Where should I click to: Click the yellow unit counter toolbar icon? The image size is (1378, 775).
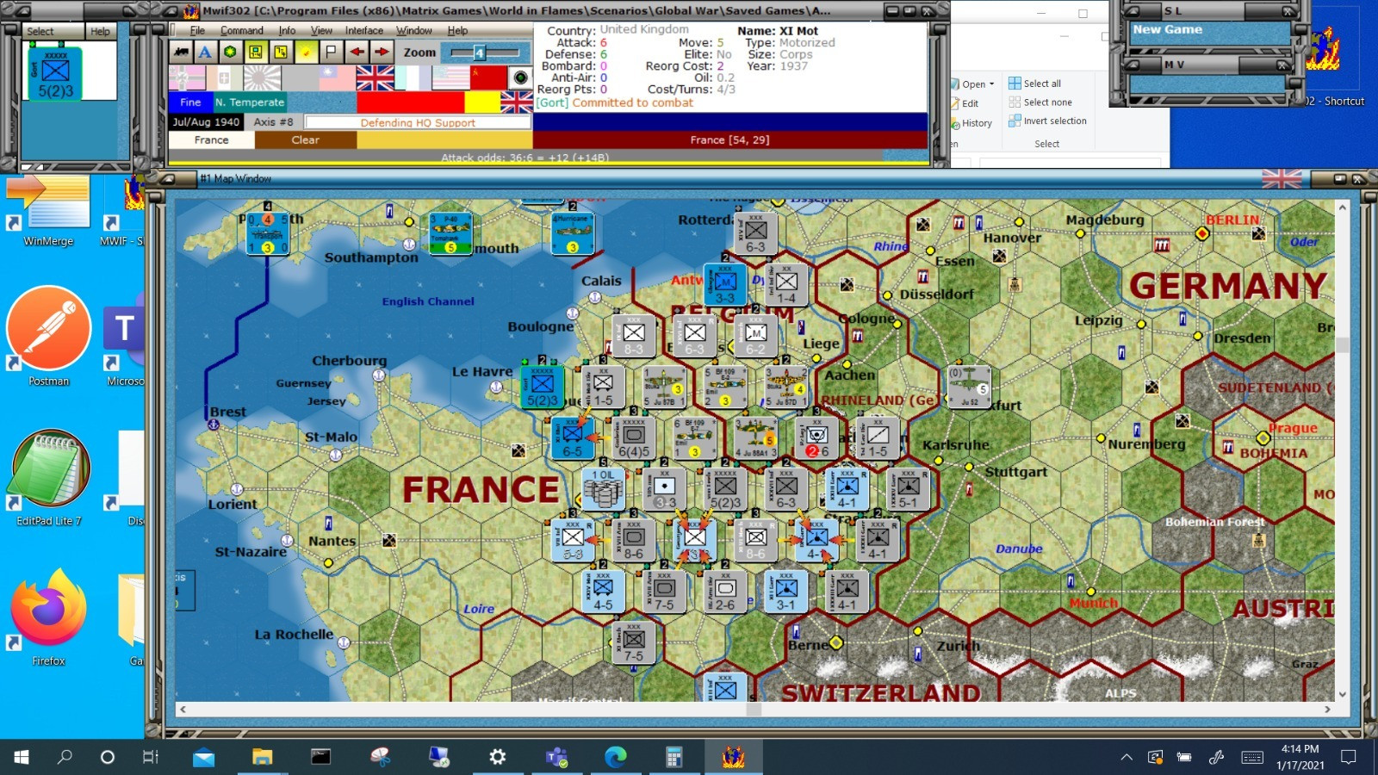coord(256,52)
